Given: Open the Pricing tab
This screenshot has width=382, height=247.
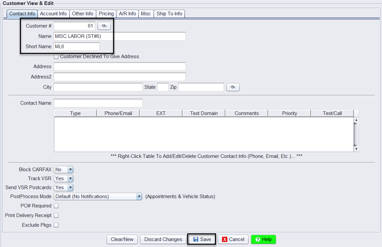Looking at the screenshot, I should (106, 14).
